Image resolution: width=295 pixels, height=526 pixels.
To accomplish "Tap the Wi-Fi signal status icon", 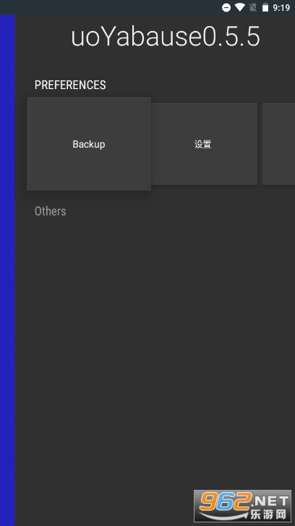I will tap(240, 7).
